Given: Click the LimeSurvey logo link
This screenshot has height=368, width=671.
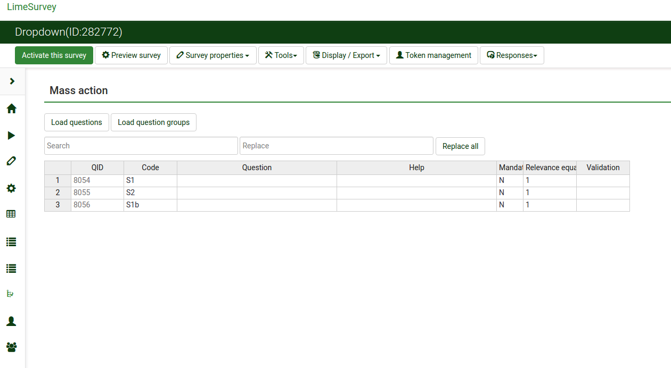Looking at the screenshot, I should (31, 7).
